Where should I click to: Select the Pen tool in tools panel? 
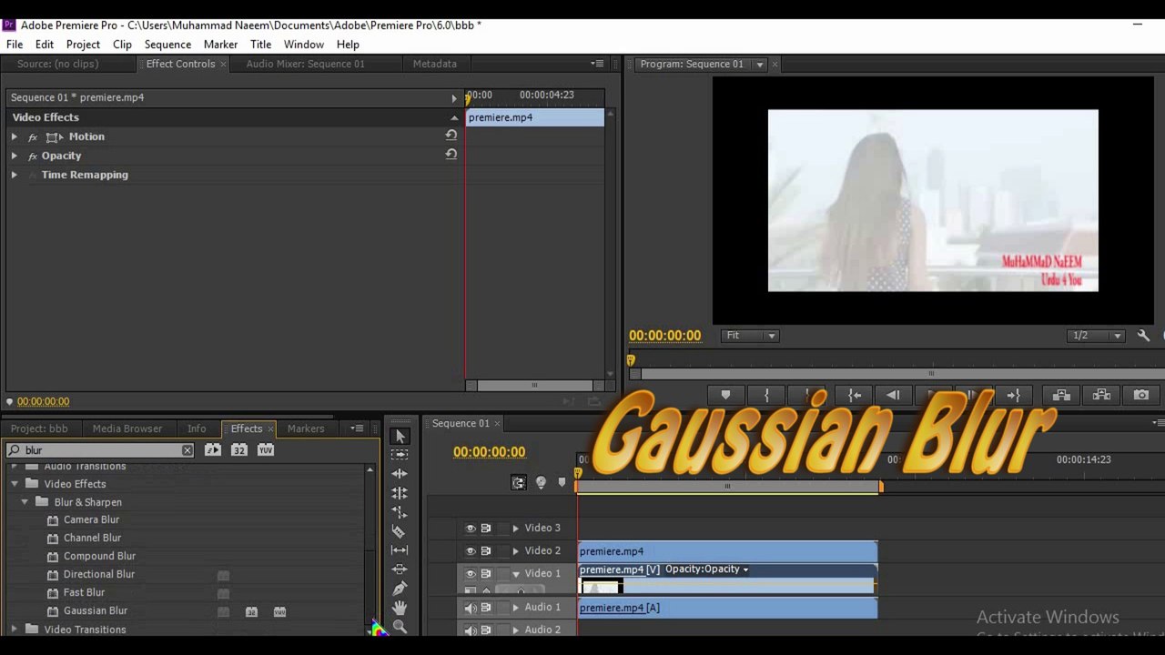[399, 589]
